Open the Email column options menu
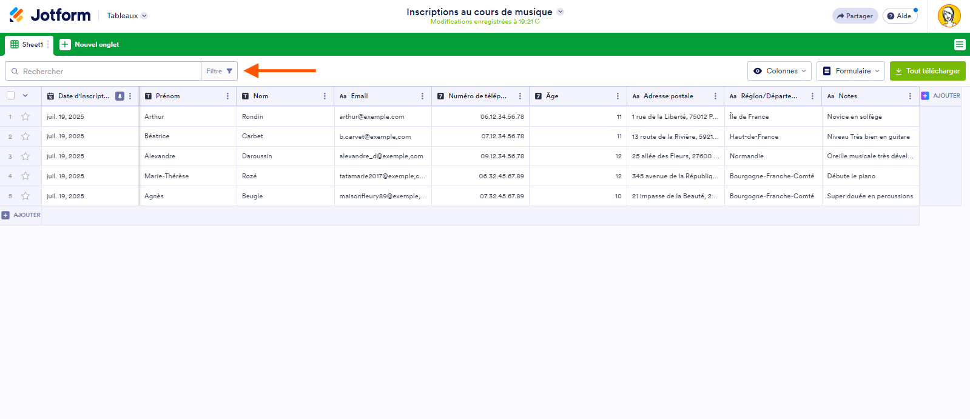 (422, 96)
